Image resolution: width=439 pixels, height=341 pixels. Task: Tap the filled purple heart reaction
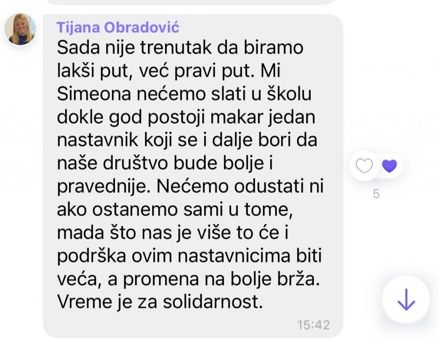[389, 166]
